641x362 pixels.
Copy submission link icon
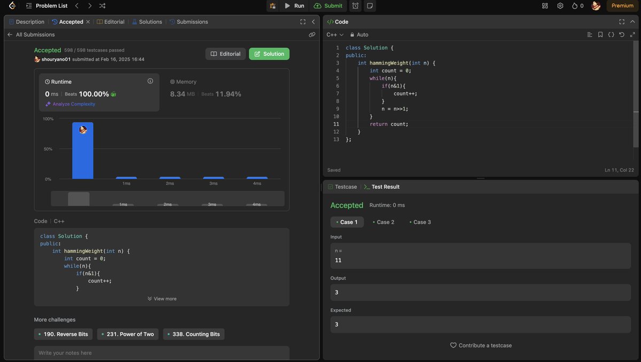pos(312,35)
